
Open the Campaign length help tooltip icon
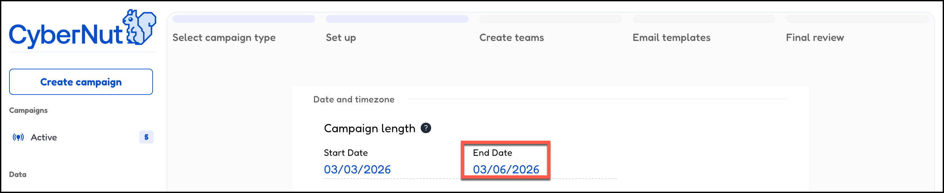coord(426,128)
